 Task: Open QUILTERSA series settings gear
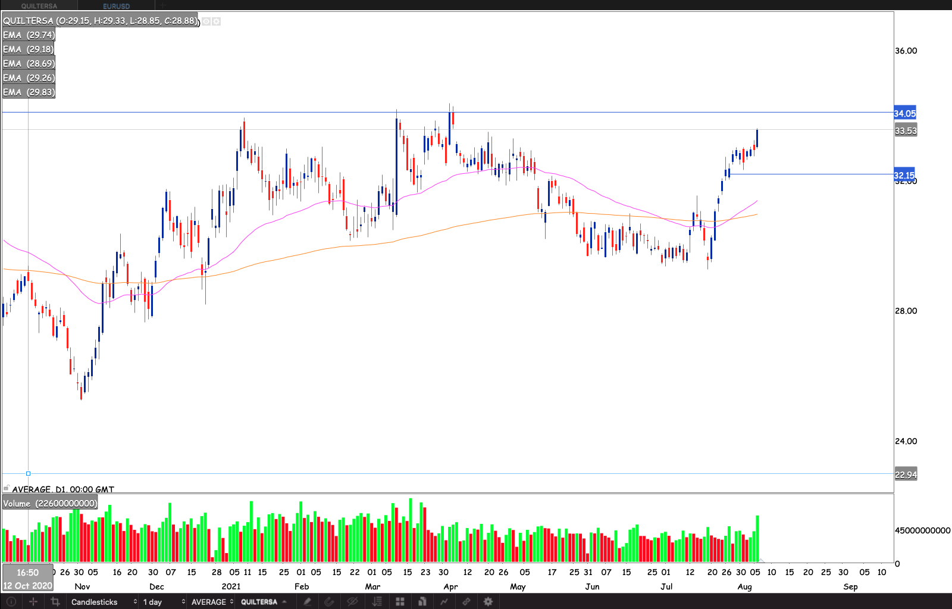pos(217,21)
